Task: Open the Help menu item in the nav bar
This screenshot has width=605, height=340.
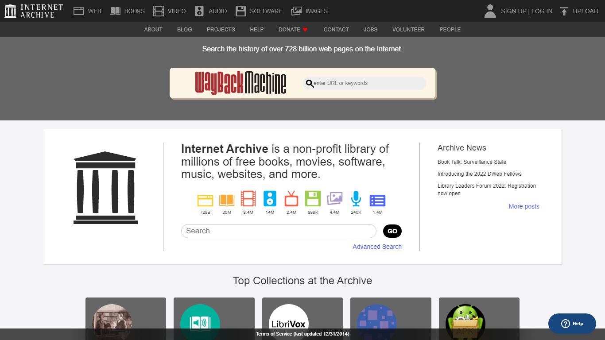Action: [257, 30]
